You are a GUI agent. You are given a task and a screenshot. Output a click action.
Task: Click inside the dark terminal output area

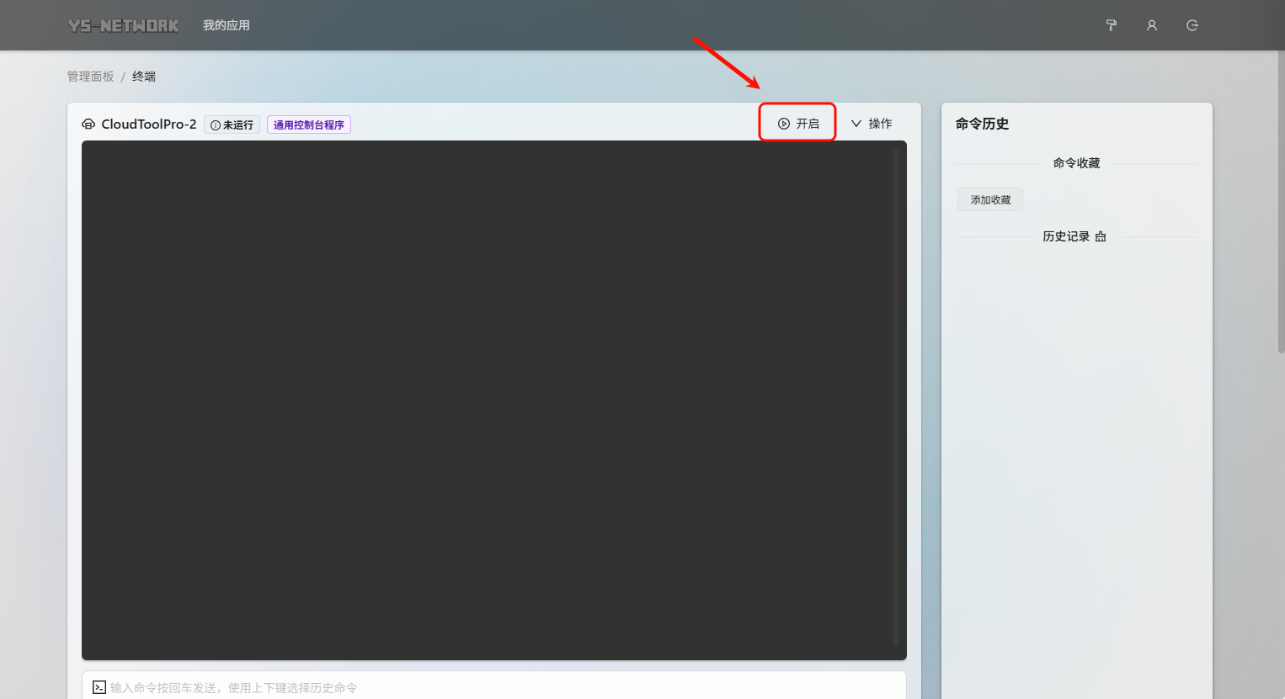(x=488, y=400)
